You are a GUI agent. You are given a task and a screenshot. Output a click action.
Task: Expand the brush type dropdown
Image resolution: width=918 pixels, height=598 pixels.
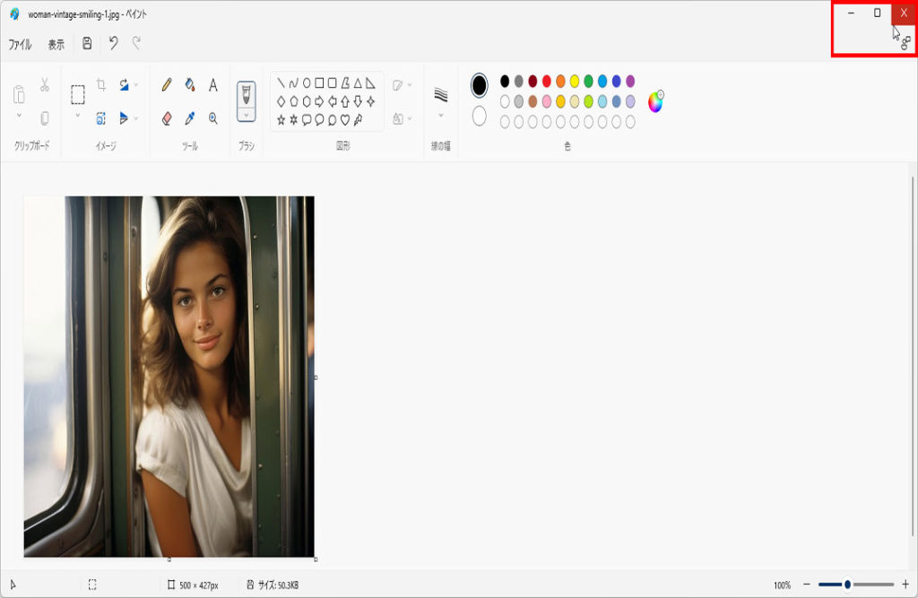[x=246, y=115]
